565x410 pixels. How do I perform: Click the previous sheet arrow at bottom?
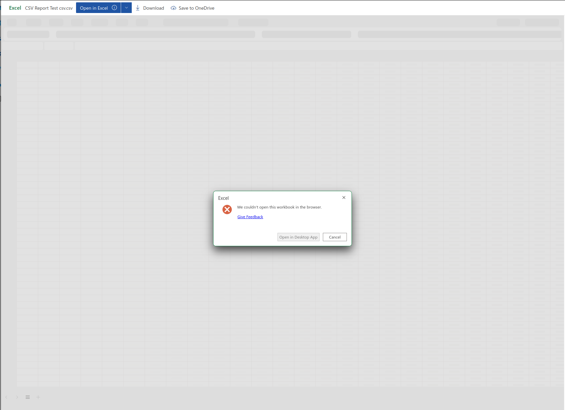coord(6,397)
